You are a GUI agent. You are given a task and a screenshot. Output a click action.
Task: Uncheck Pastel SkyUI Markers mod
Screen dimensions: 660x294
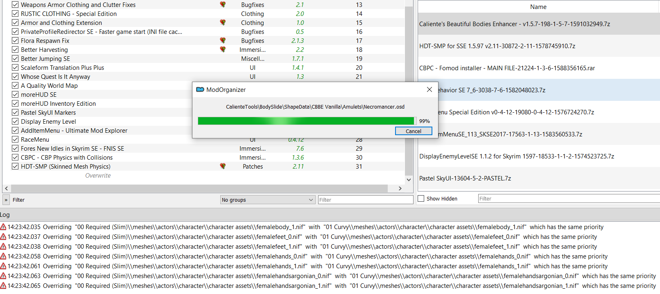15,112
